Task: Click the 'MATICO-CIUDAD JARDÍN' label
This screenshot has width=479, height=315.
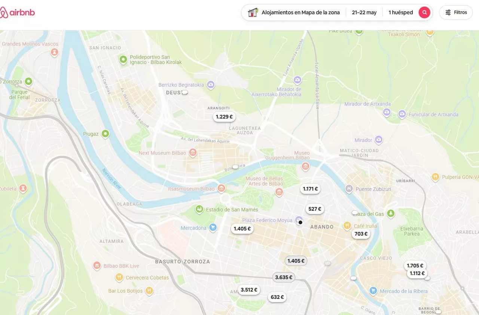Action: tap(359, 153)
